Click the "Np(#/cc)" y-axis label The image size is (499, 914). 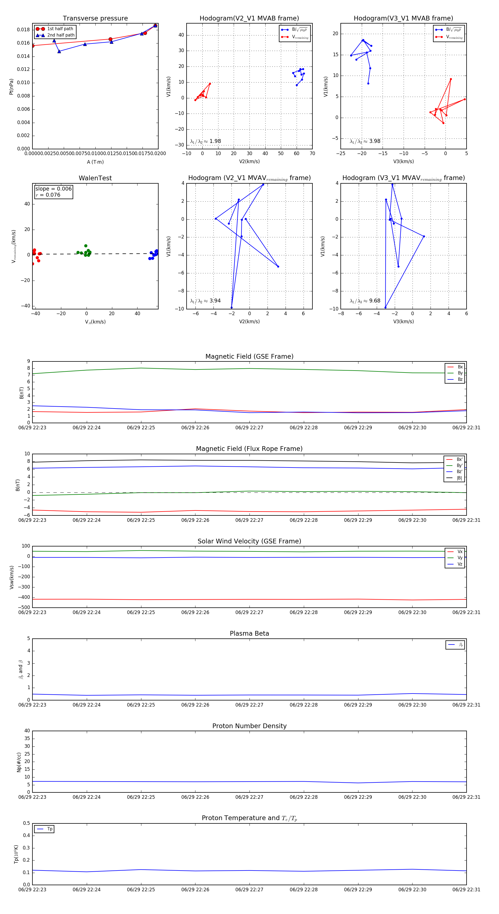(19, 762)
